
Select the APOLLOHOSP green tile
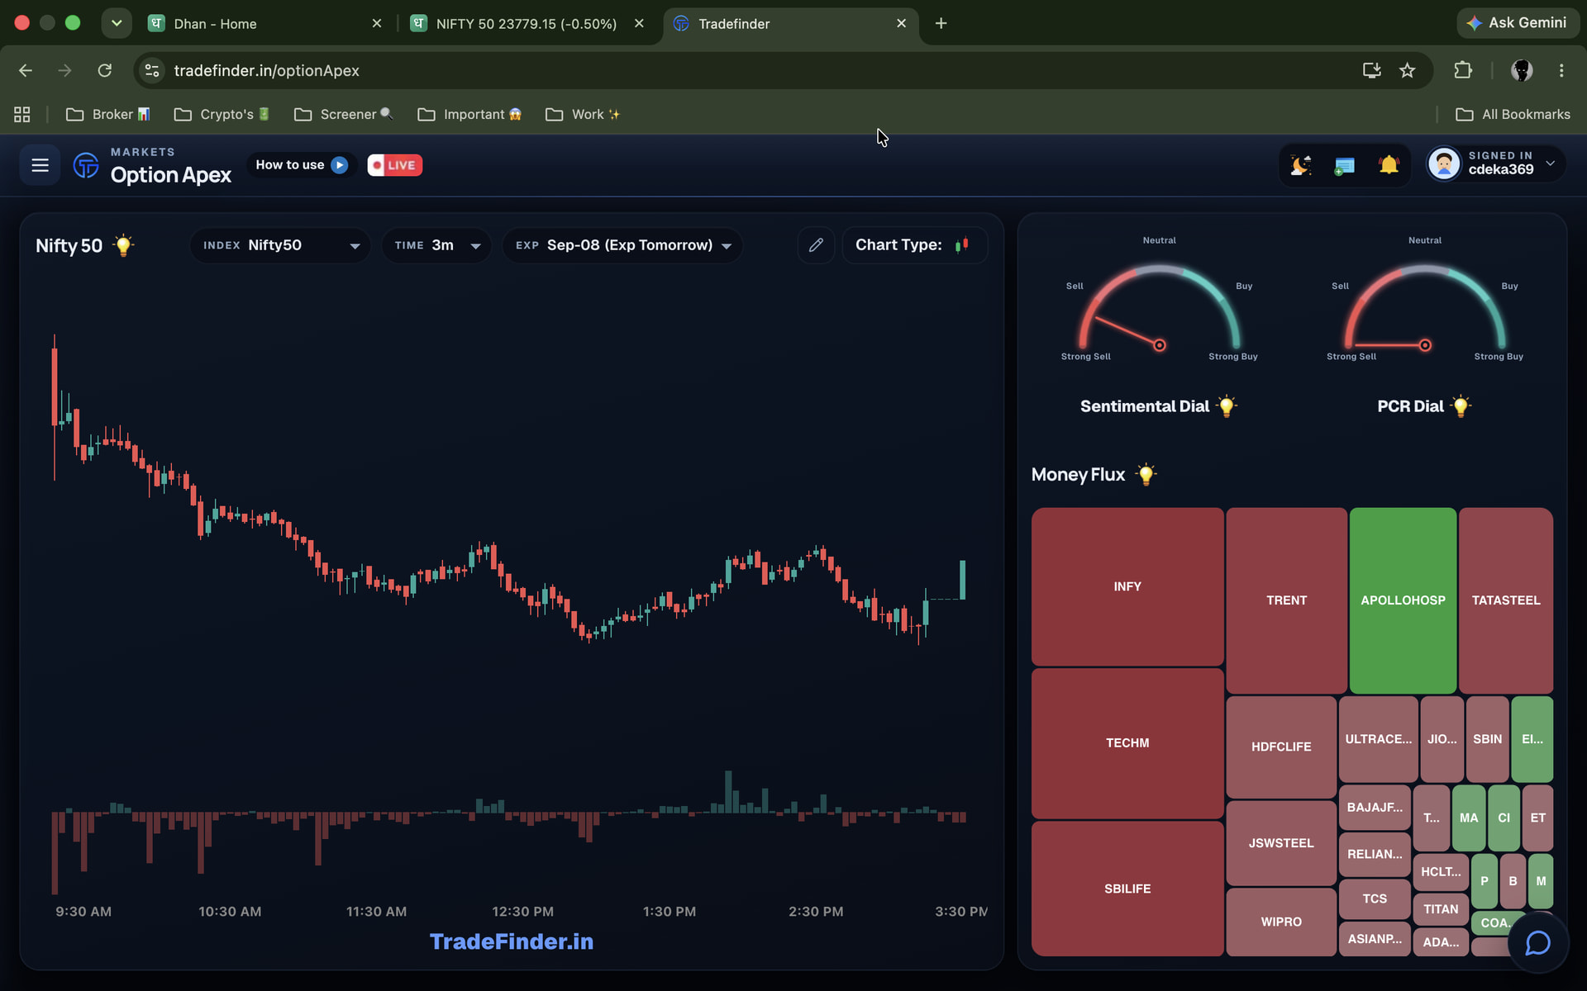[1403, 600]
